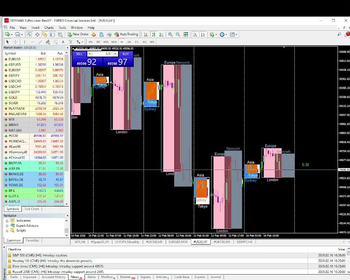Open the Periods clock dropdown
This screenshot has width=350, height=280.
223,34
